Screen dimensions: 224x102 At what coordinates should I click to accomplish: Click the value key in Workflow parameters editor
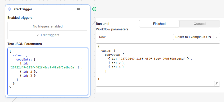pos(106,51)
